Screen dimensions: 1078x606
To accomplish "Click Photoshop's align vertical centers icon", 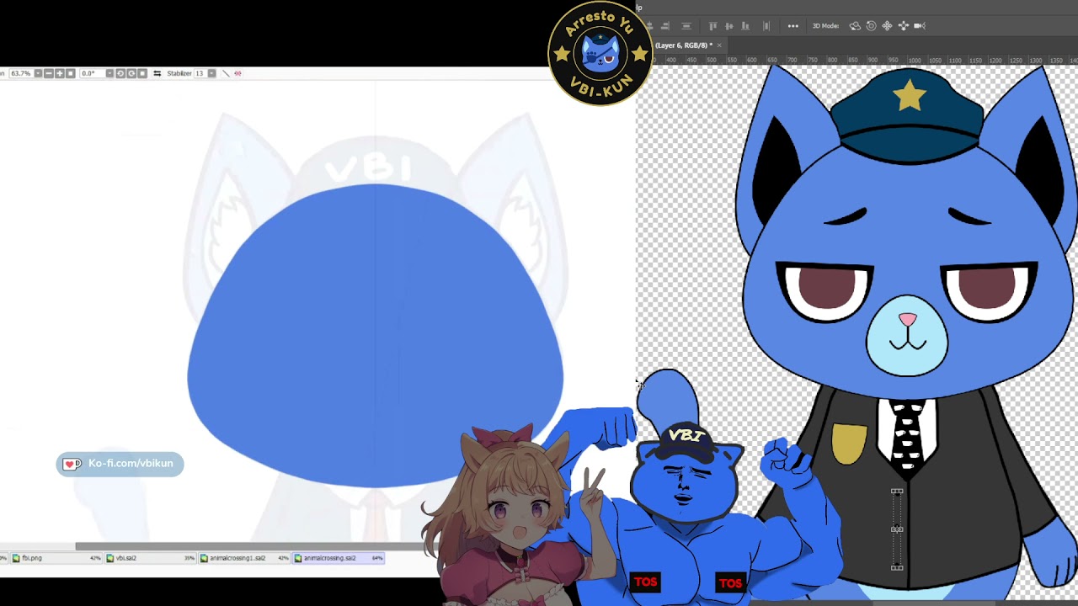I will click(729, 26).
